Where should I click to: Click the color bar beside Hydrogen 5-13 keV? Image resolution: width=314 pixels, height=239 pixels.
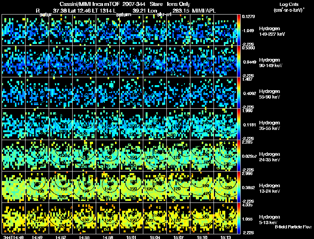click(x=239, y=219)
